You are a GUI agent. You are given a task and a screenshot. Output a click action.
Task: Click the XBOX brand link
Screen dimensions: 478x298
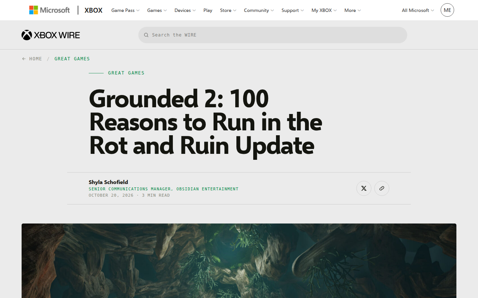click(93, 10)
